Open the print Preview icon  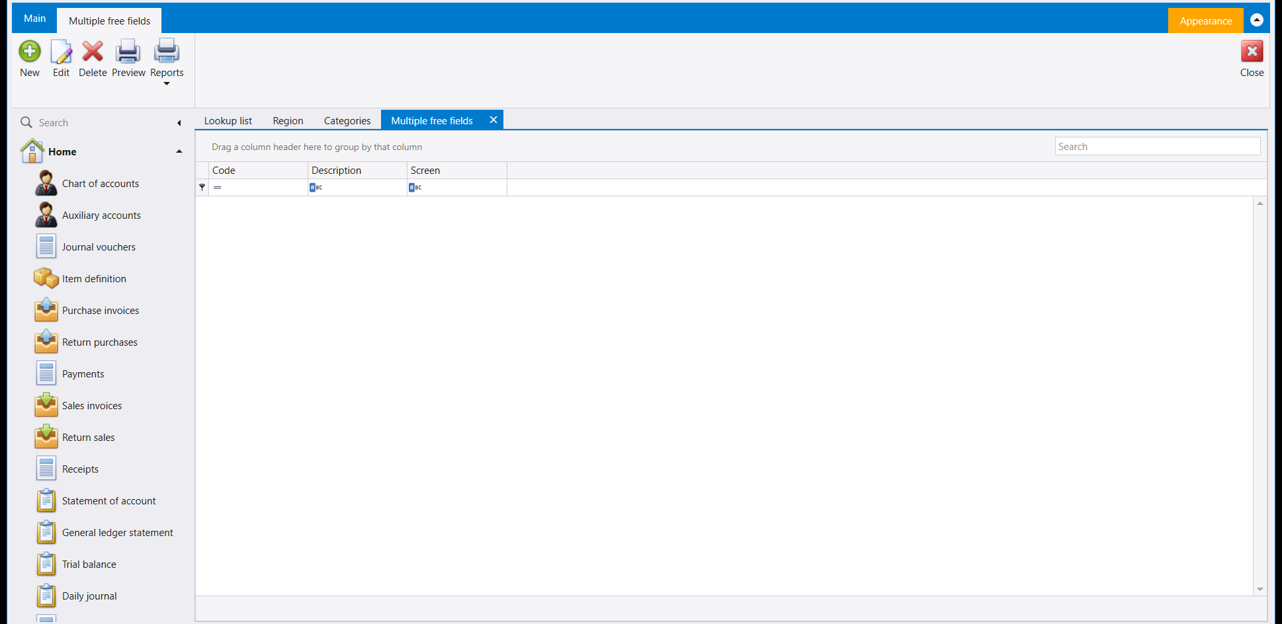pos(128,52)
